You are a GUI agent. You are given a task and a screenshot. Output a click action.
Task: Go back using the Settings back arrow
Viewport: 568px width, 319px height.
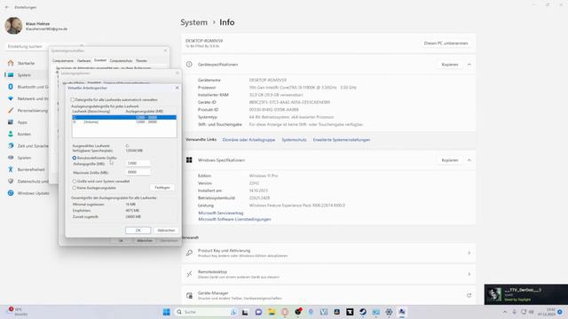pos(7,7)
